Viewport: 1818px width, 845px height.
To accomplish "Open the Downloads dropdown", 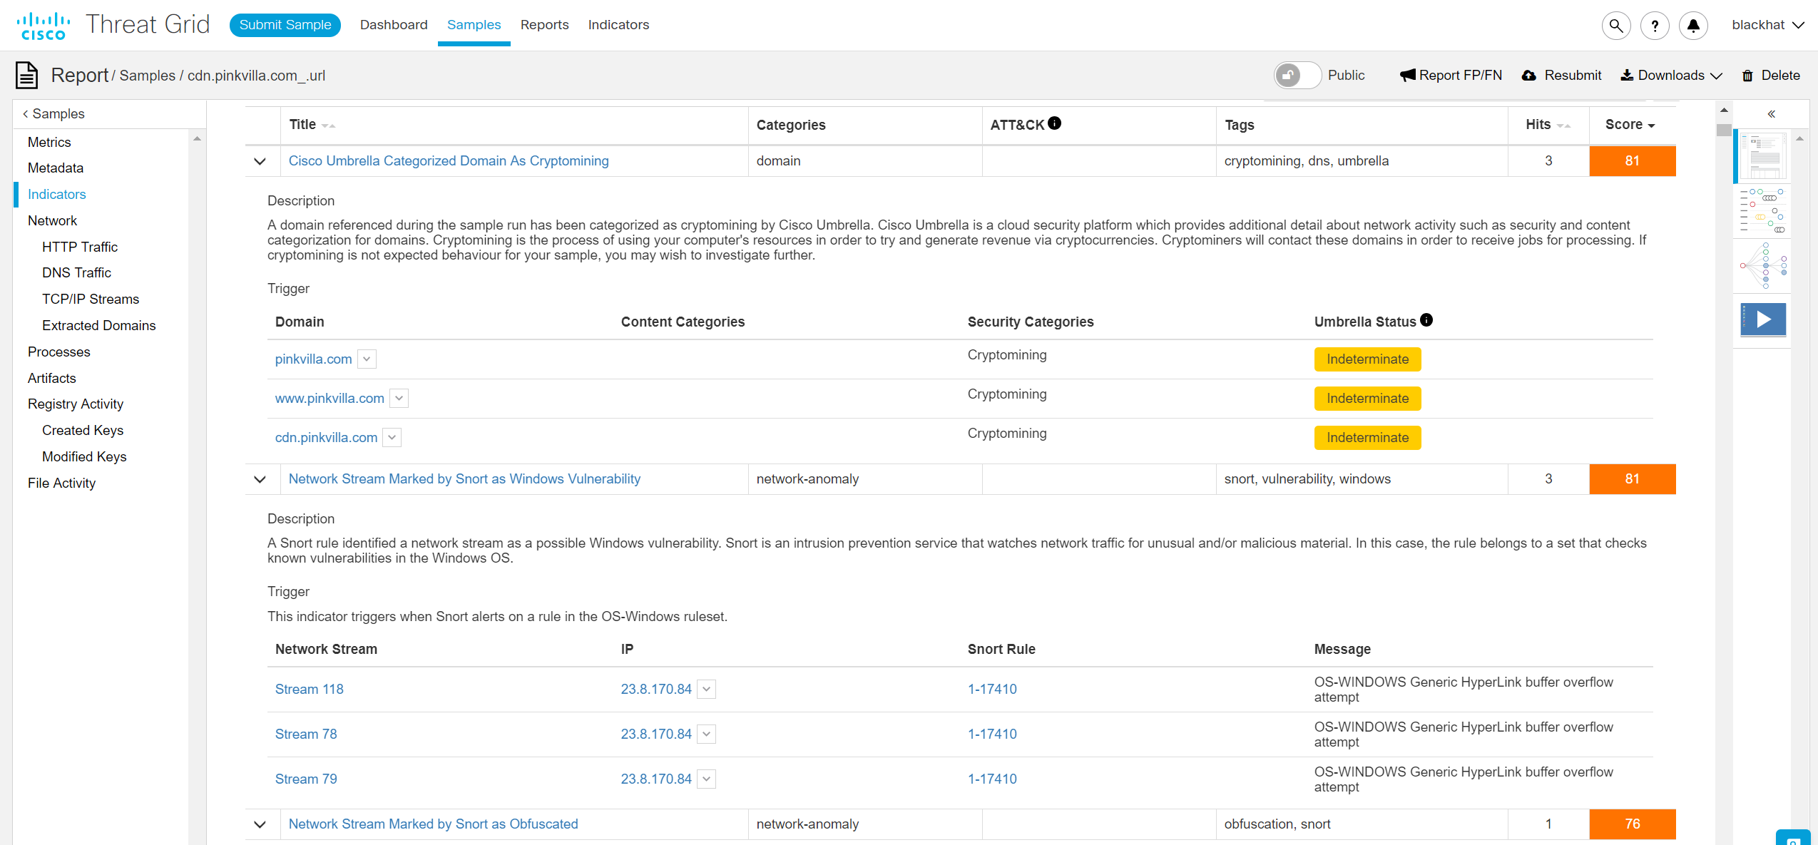I will tap(1670, 75).
